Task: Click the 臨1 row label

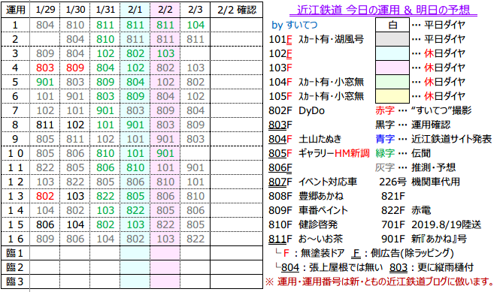Action: point(15,253)
